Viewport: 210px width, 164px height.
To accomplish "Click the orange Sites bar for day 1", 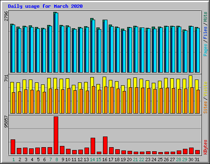I will (14, 103).
